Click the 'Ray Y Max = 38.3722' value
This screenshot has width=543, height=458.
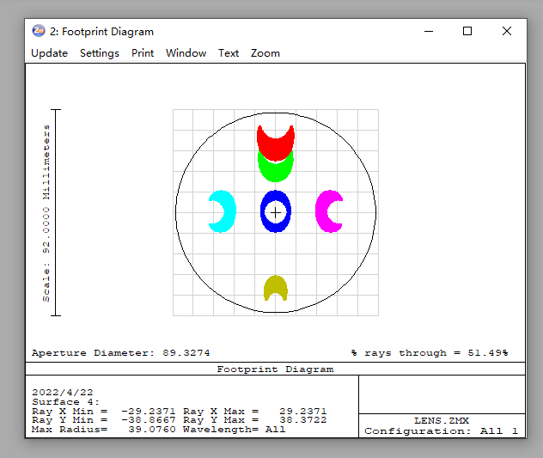coord(255,420)
